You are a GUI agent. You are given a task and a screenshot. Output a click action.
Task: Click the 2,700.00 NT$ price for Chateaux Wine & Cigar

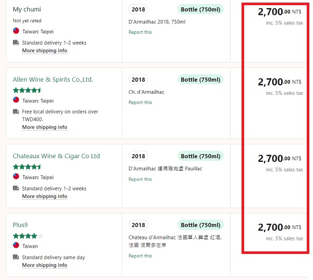click(x=280, y=159)
